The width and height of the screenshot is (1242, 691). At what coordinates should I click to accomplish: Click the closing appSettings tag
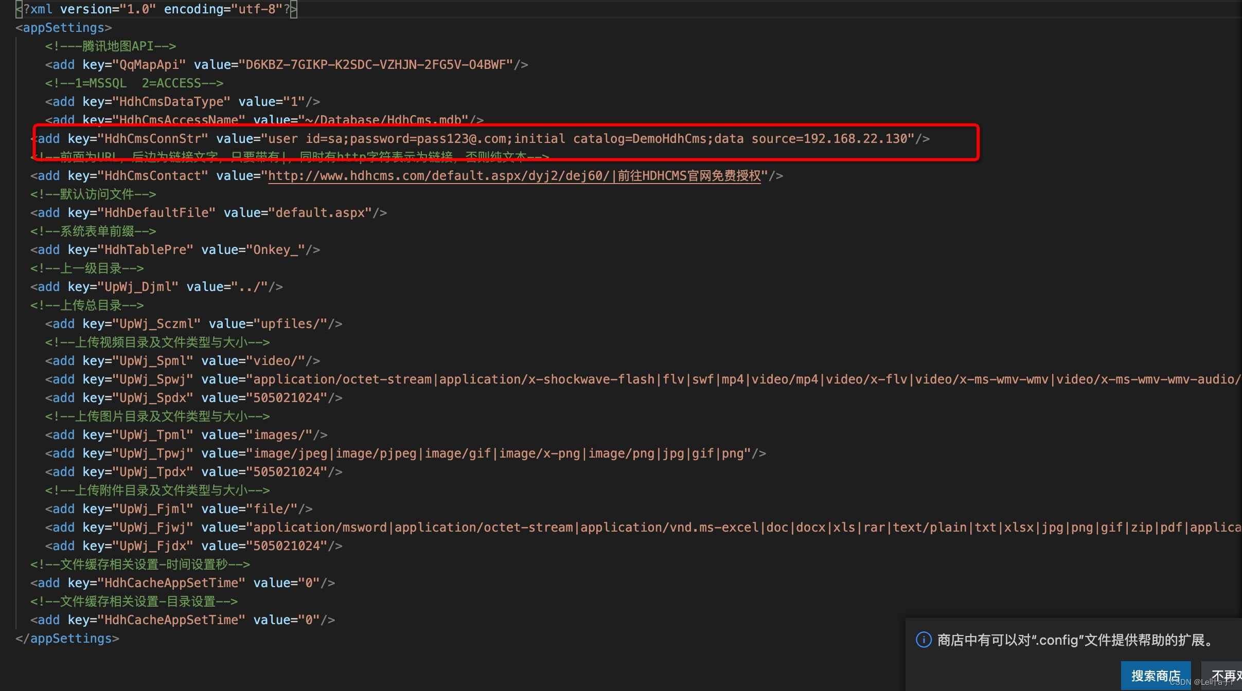(67, 639)
